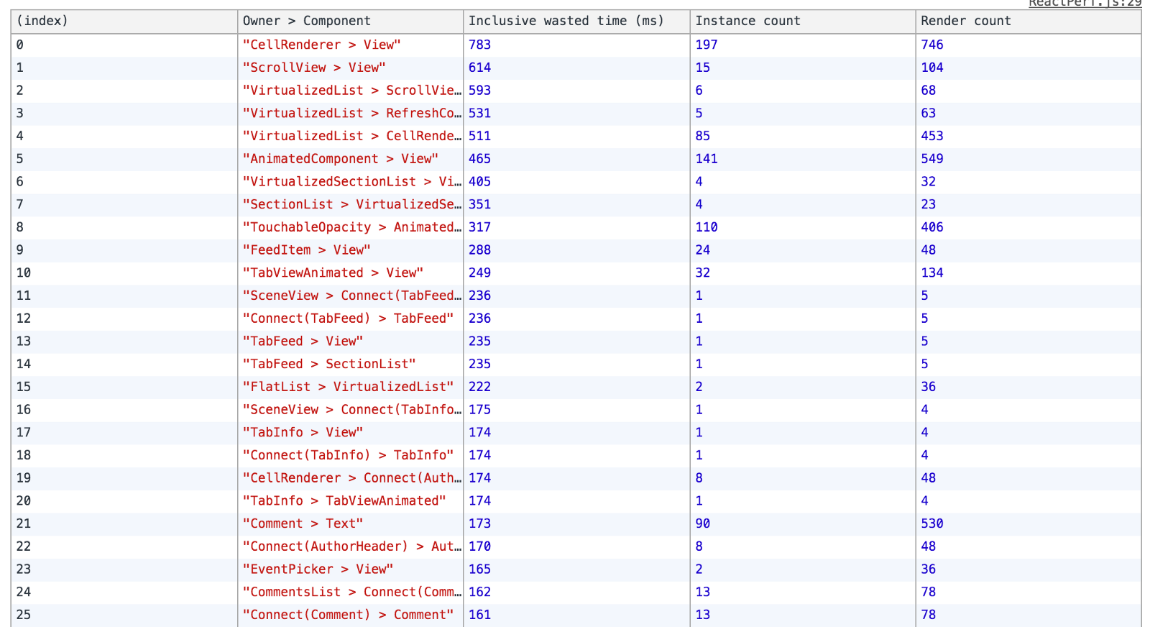The image size is (1150, 627).
Task: Select the wasted time value 783
Action: (x=479, y=45)
